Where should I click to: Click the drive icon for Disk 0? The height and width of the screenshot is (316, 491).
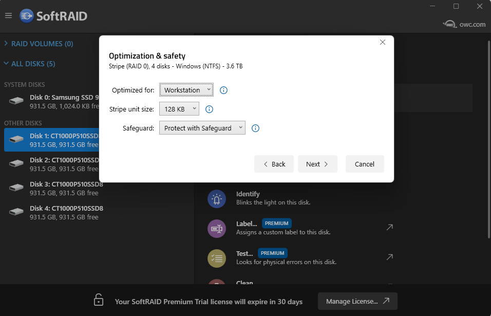click(x=16, y=101)
